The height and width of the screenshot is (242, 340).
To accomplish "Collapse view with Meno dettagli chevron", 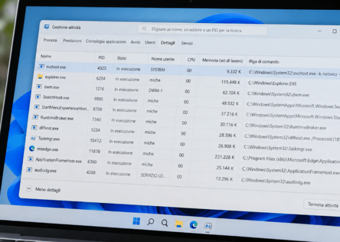I will [x=29, y=188].
